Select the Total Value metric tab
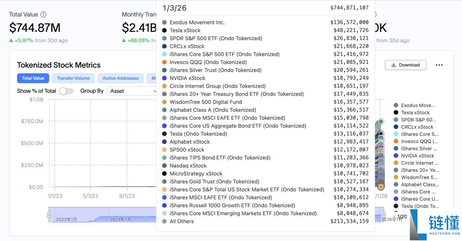This screenshot has height=241, width=462. coord(33,78)
